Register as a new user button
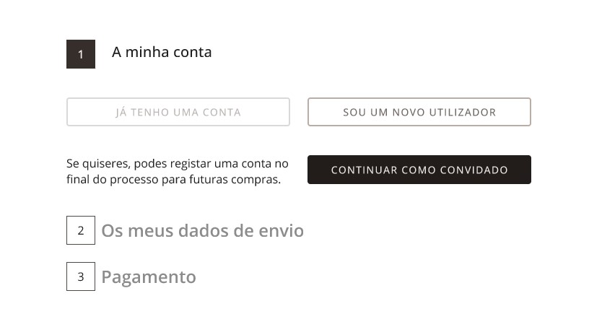The height and width of the screenshot is (327, 602). [x=419, y=112]
